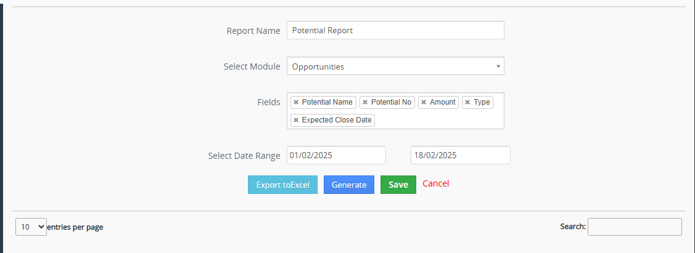Screen dimensions: 695x253
Task: Remove the Potential No field tag
Action: 365,102
